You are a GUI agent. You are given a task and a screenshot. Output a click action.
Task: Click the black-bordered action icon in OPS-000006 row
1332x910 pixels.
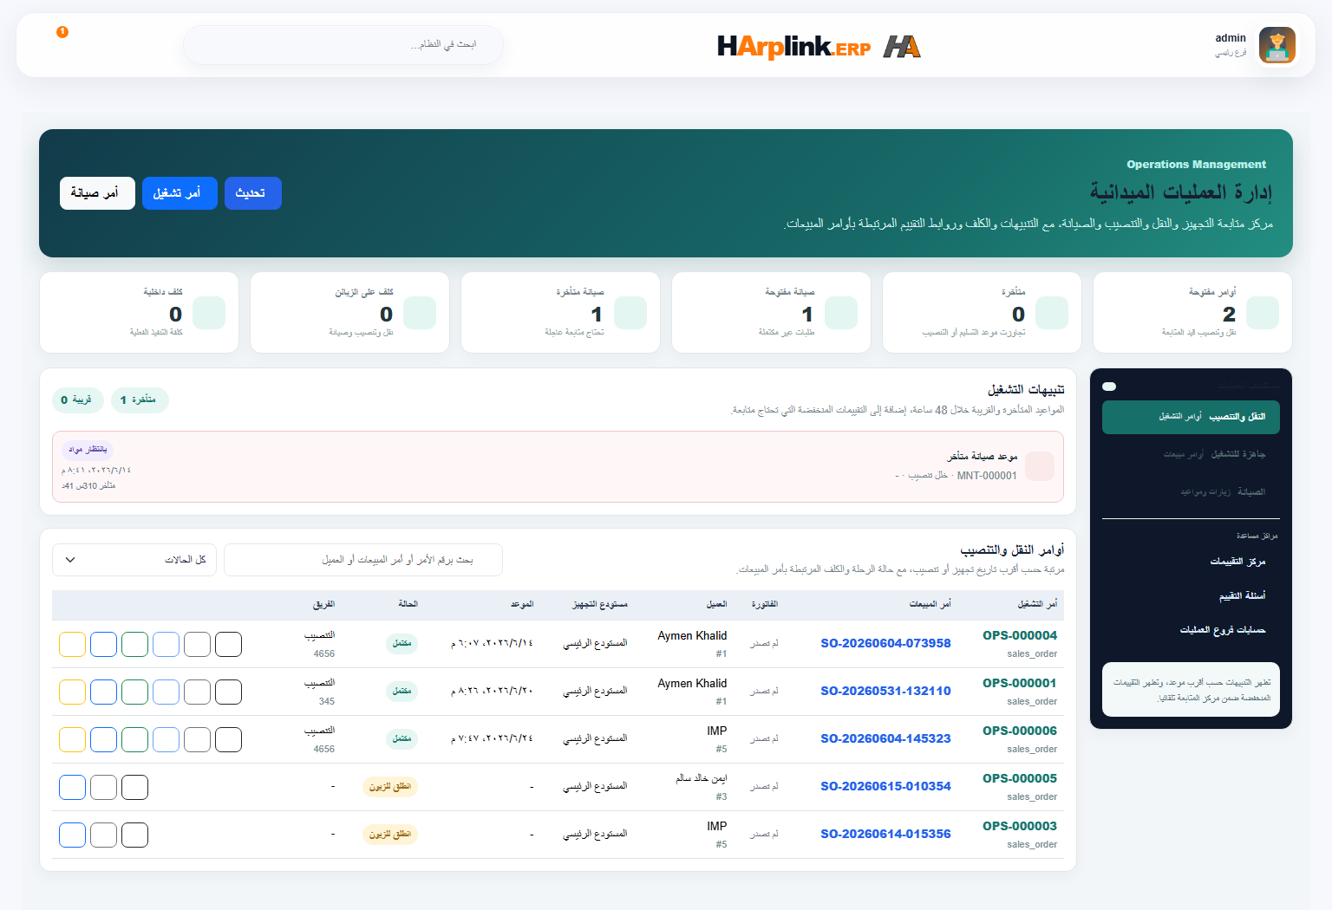click(x=229, y=739)
